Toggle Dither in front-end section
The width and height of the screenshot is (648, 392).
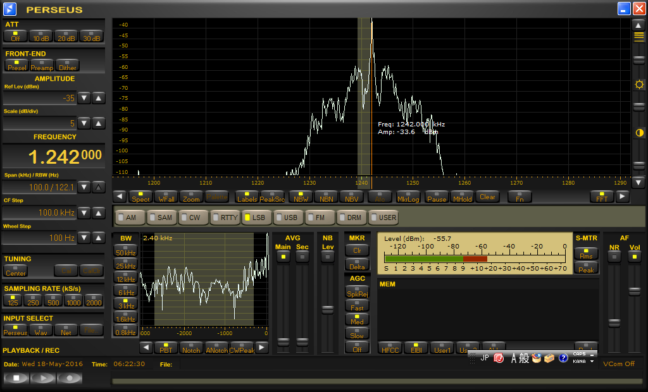tap(67, 65)
